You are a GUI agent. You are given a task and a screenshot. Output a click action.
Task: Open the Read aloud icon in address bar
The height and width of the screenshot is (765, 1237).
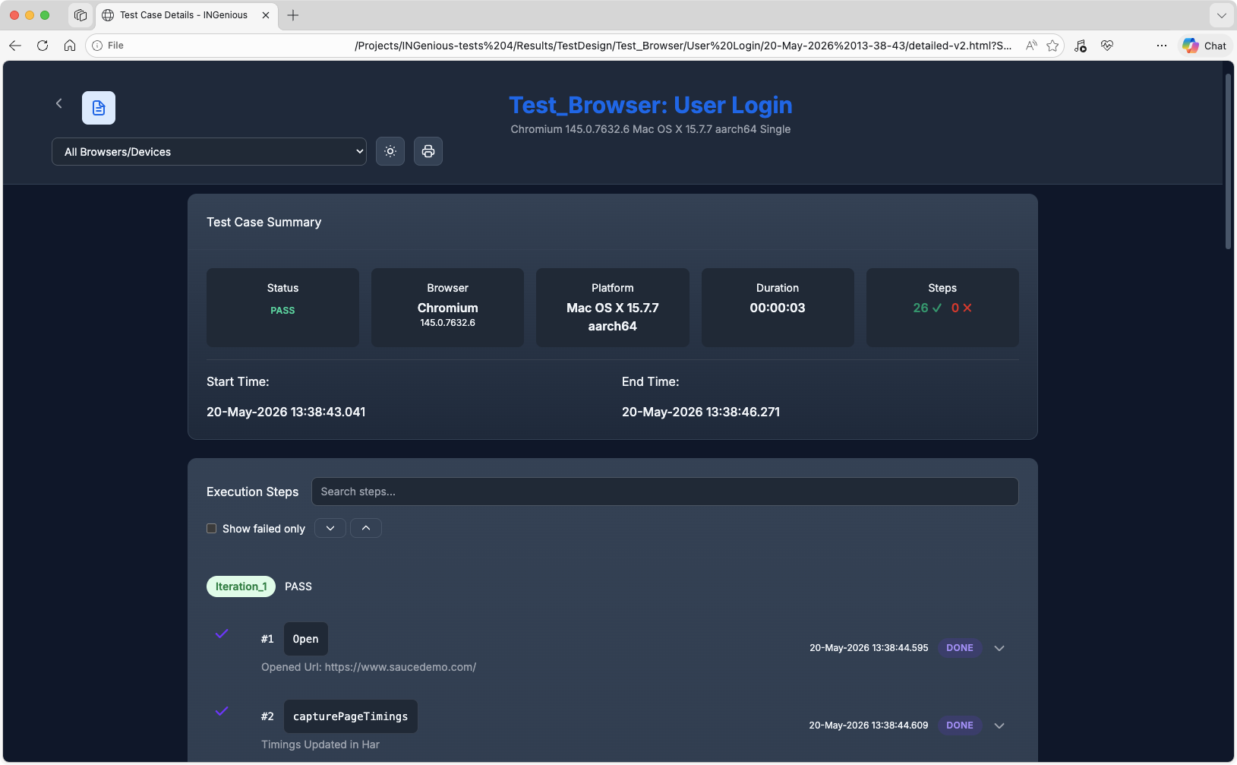[x=1031, y=46]
